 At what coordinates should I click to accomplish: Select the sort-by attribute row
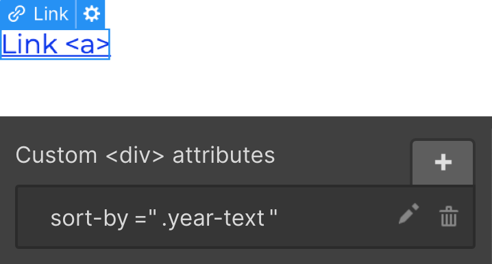245,217
